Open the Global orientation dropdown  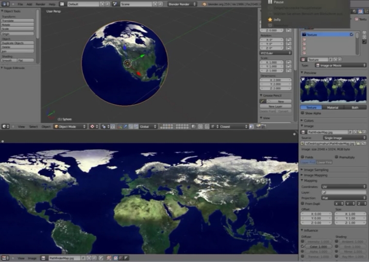pos(148,127)
